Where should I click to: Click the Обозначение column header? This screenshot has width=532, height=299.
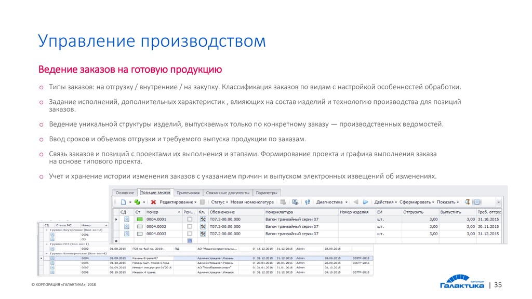tap(236, 212)
